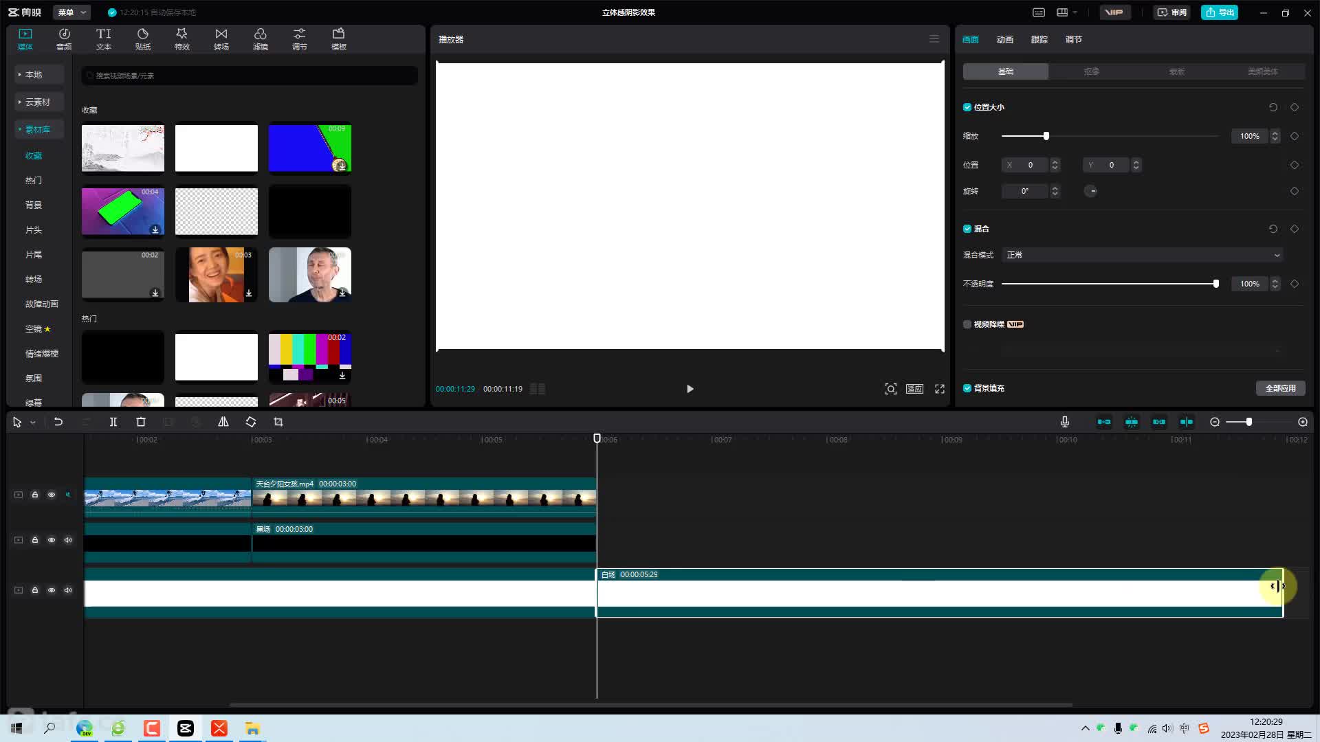Image resolution: width=1320 pixels, height=742 pixels.
Task: Toggle auto-snap icon in timeline toolbar
Action: tap(1132, 422)
